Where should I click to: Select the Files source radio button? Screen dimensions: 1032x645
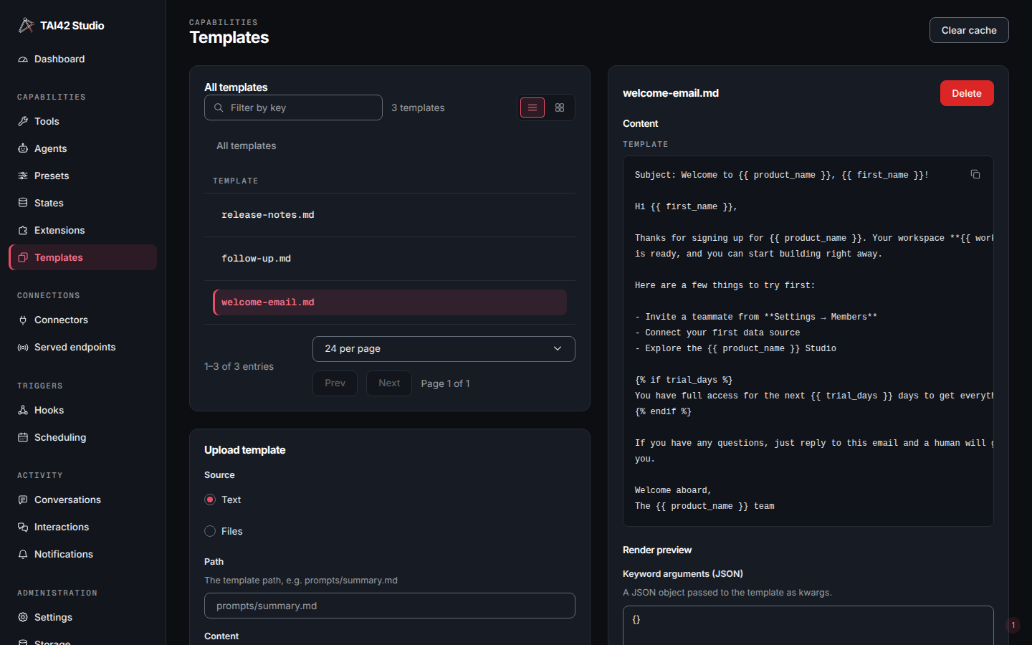[210, 531]
